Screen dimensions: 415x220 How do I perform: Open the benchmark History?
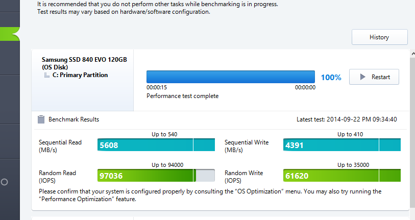tap(380, 37)
